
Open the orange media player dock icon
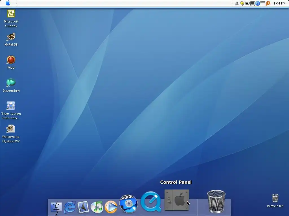tap(111, 207)
